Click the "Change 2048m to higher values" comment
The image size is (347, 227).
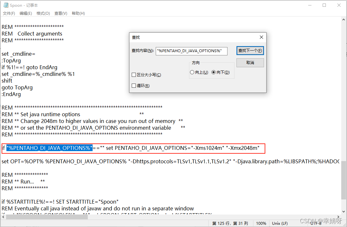pos(98,121)
